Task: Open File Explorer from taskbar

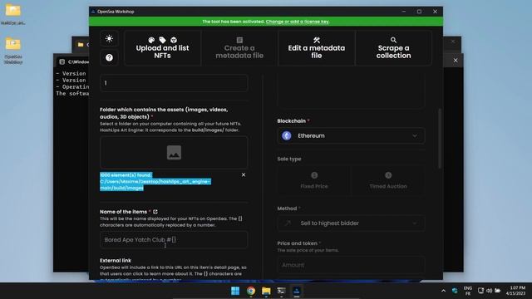Action: 266,291
